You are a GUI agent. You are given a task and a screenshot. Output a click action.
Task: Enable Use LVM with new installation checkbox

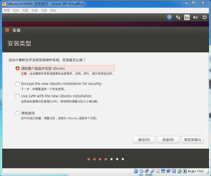(x=18, y=96)
